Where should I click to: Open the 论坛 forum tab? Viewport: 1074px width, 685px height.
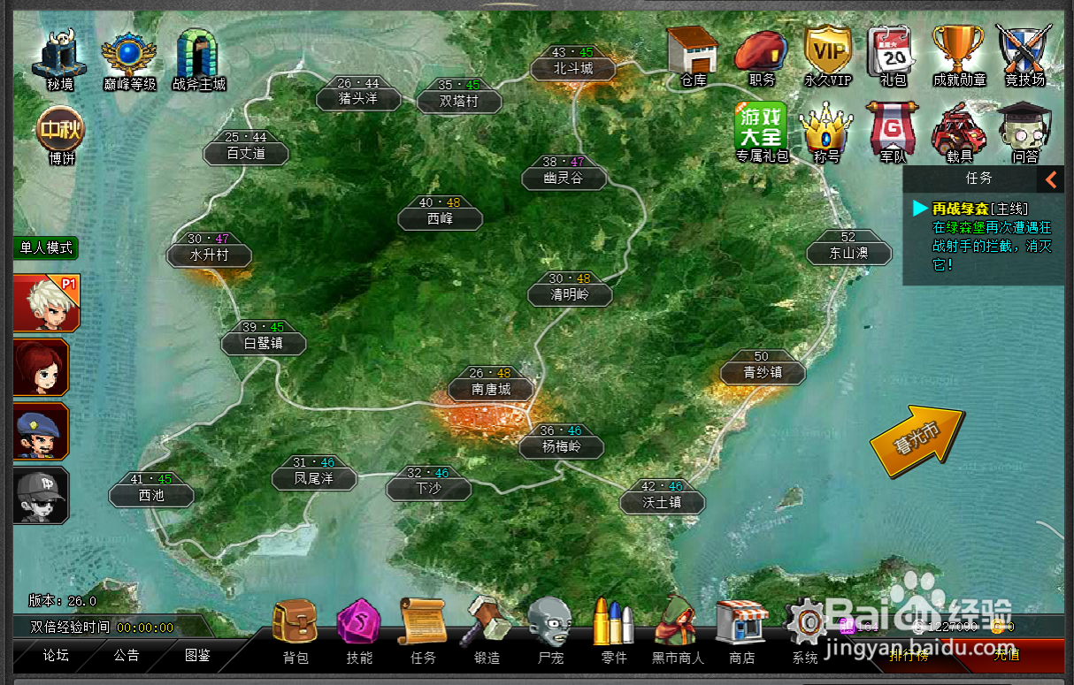point(56,656)
